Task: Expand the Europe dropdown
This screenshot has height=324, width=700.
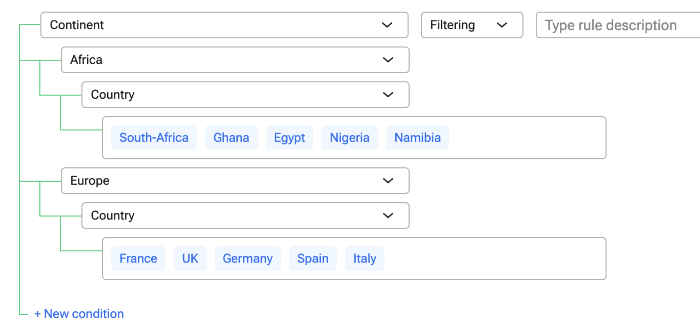Action: 235,181
